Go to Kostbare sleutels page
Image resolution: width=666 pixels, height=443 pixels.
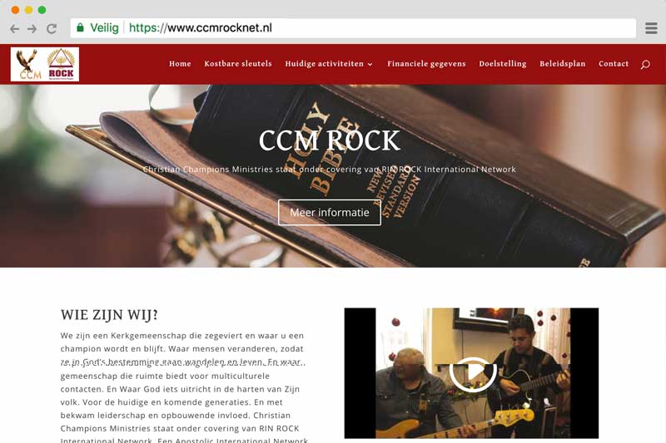[238, 64]
